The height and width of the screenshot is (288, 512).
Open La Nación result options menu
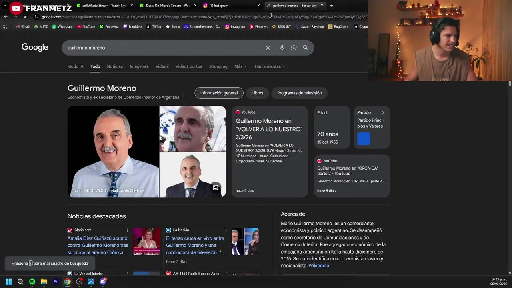click(226, 230)
